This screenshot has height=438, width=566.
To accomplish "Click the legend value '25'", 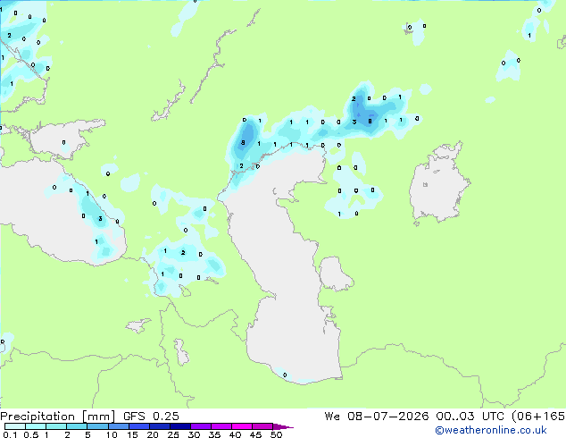I will 173,434.
